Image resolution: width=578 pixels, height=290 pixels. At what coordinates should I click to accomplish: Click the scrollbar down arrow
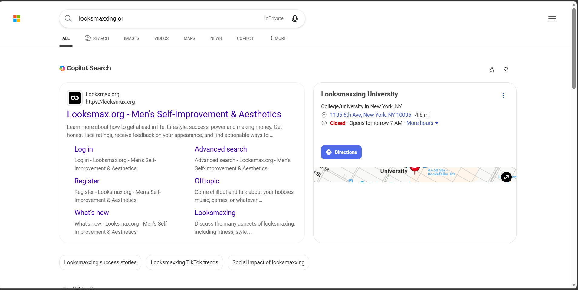coord(574,285)
